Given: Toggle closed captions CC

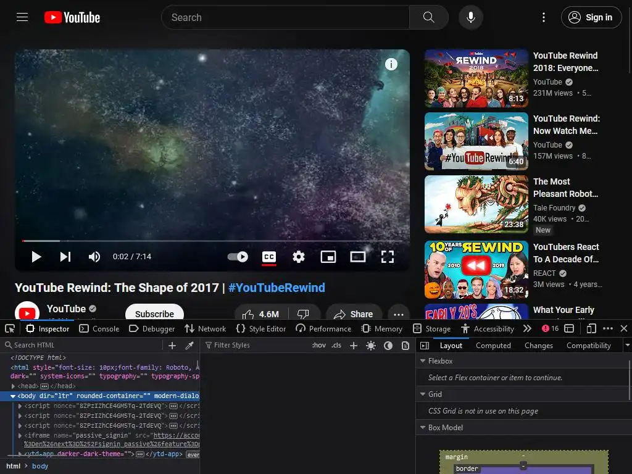Looking at the screenshot, I should (x=269, y=257).
